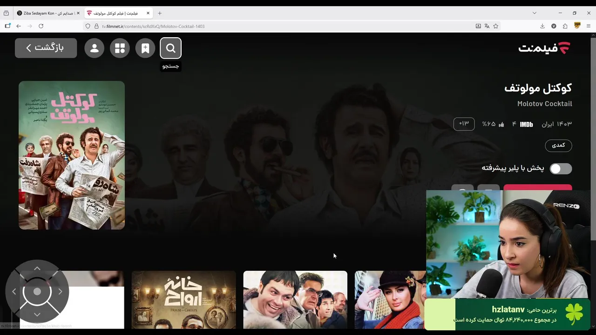The height and width of the screenshot is (335, 596).
Task: Open the woman with red scarf thumbnail
Action: (x=390, y=300)
